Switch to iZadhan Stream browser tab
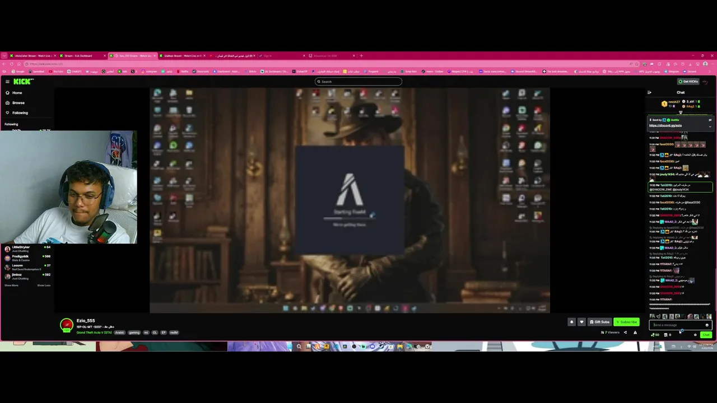 click(x=182, y=55)
